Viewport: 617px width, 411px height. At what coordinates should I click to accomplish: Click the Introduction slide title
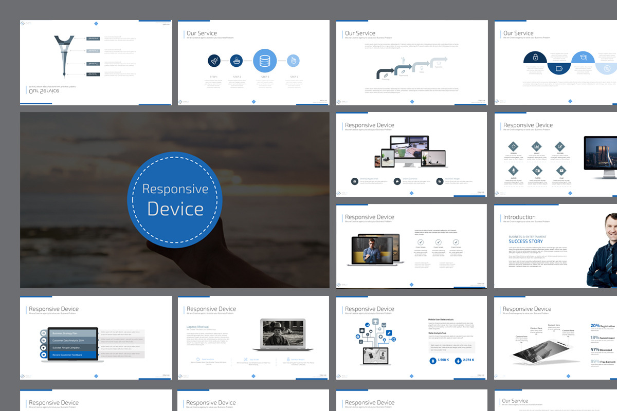pyautogui.click(x=519, y=217)
